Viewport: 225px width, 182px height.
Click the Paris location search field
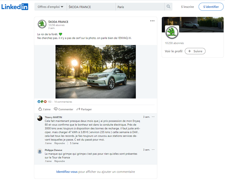click(140, 7)
